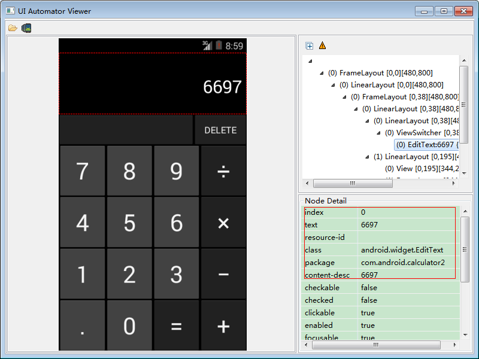The image size is (479, 359).
Task: Tap the decimal point key
Action: coord(83,325)
